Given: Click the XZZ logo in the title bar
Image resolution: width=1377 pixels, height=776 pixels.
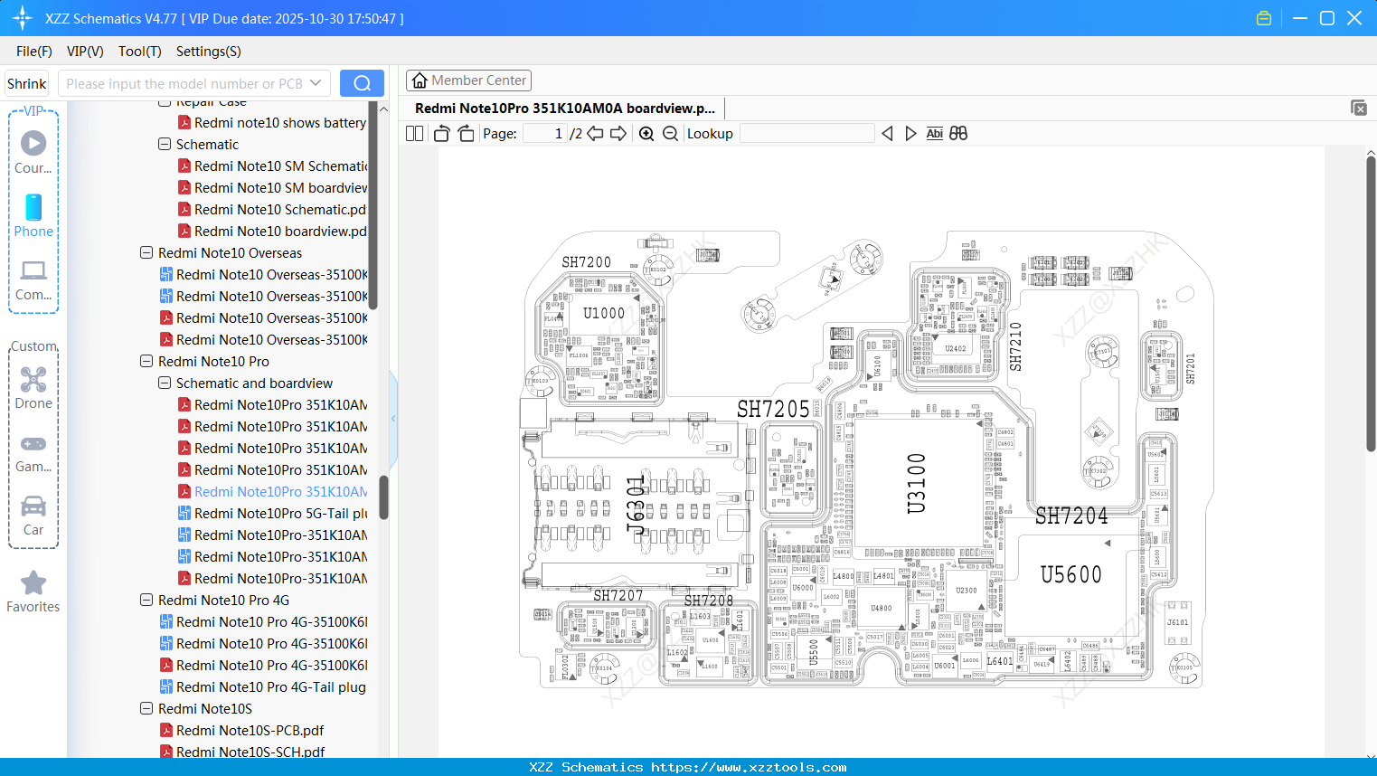Looking at the screenshot, I should click(23, 18).
